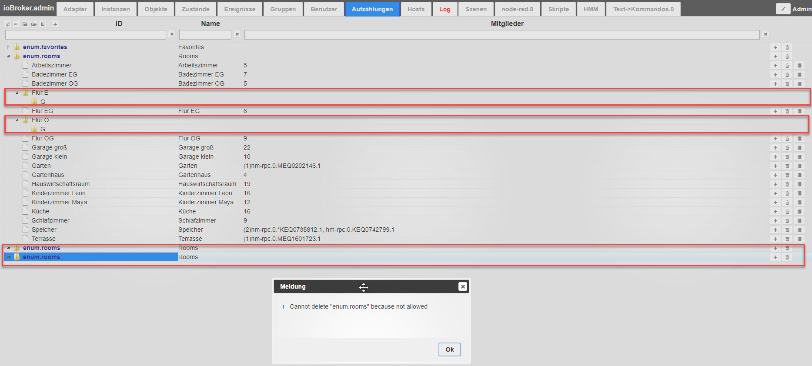The height and width of the screenshot is (366, 812).
Task: Select the Kinderzimmer Maya tree item
Action: coord(59,202)
